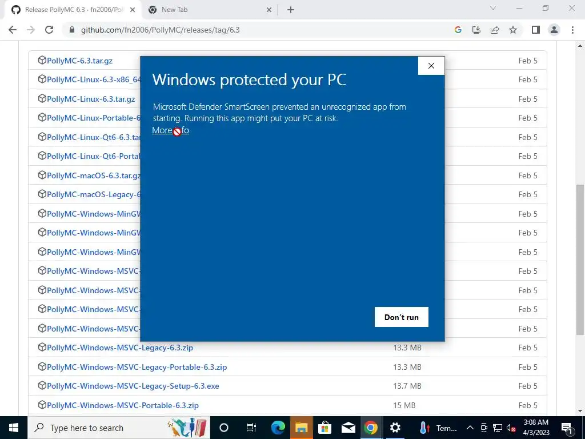The height and width of the screenshot is (439, 585).
Task: Click Feb 5 date of PollyMC-6.3.tar.gz row
Action: pos(528,61)
